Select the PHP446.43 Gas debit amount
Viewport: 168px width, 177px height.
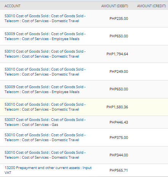[119, 122]
